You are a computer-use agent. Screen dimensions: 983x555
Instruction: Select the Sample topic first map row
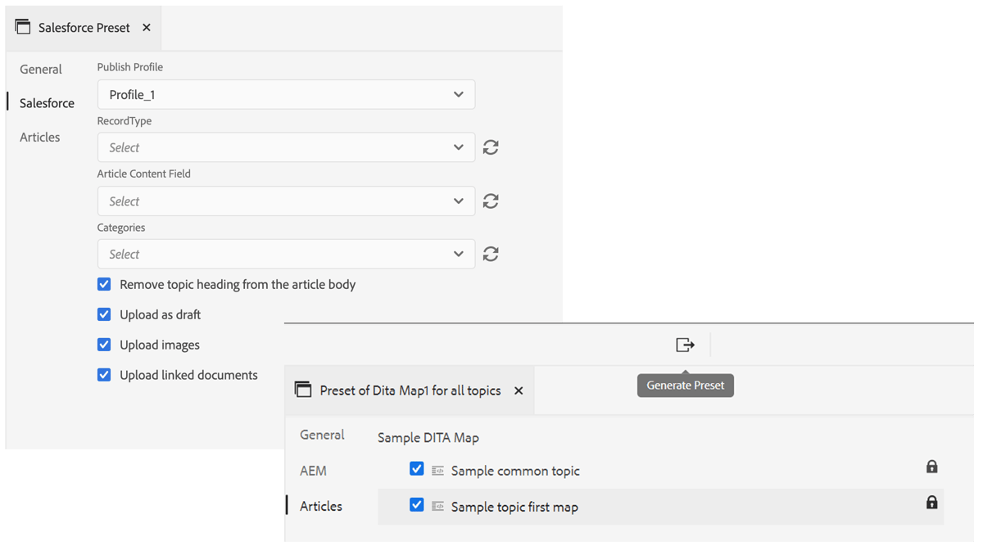point(513,506)
